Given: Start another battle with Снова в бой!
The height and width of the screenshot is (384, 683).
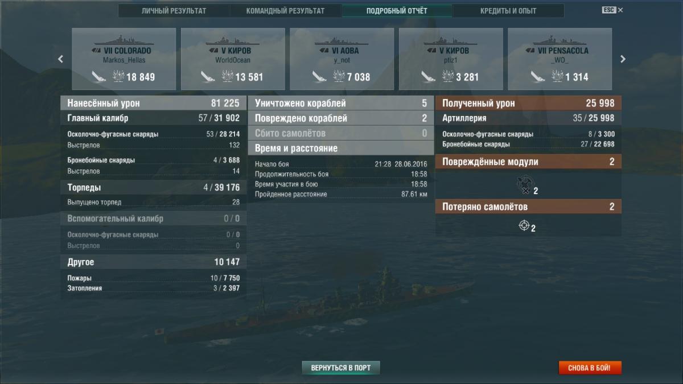Looking at the screenshot, I should 589,368.
